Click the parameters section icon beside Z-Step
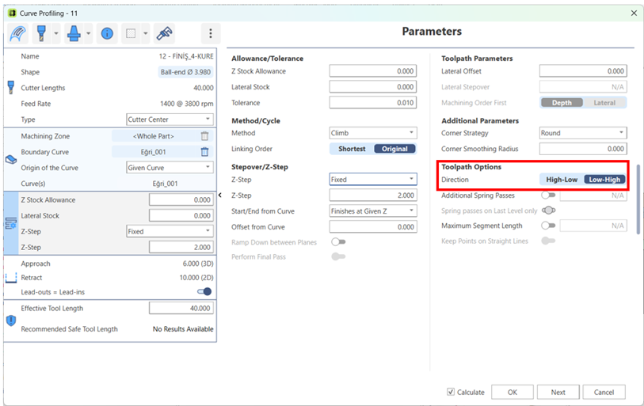The height and width of the screenshot is (406, 644). tap(10, 223)
